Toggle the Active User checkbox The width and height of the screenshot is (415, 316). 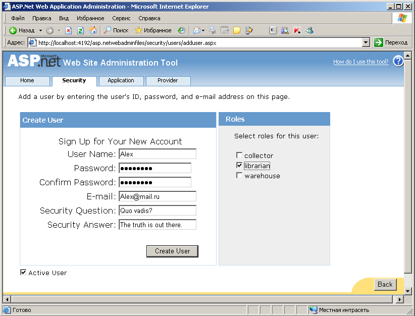pos(23,272)
